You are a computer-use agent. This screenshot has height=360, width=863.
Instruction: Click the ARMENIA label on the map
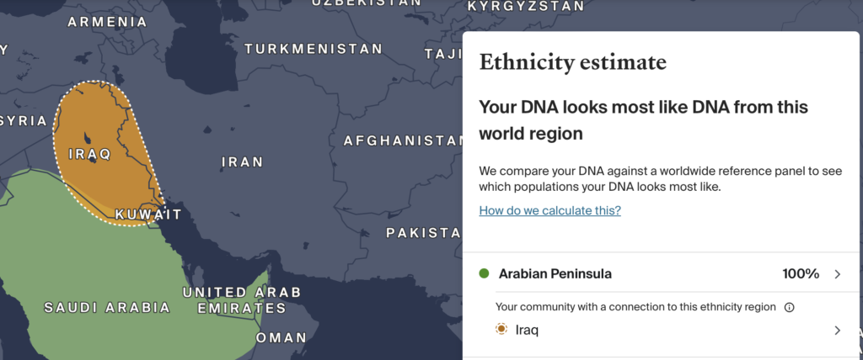pyautogui.click(x=107, y=22)
